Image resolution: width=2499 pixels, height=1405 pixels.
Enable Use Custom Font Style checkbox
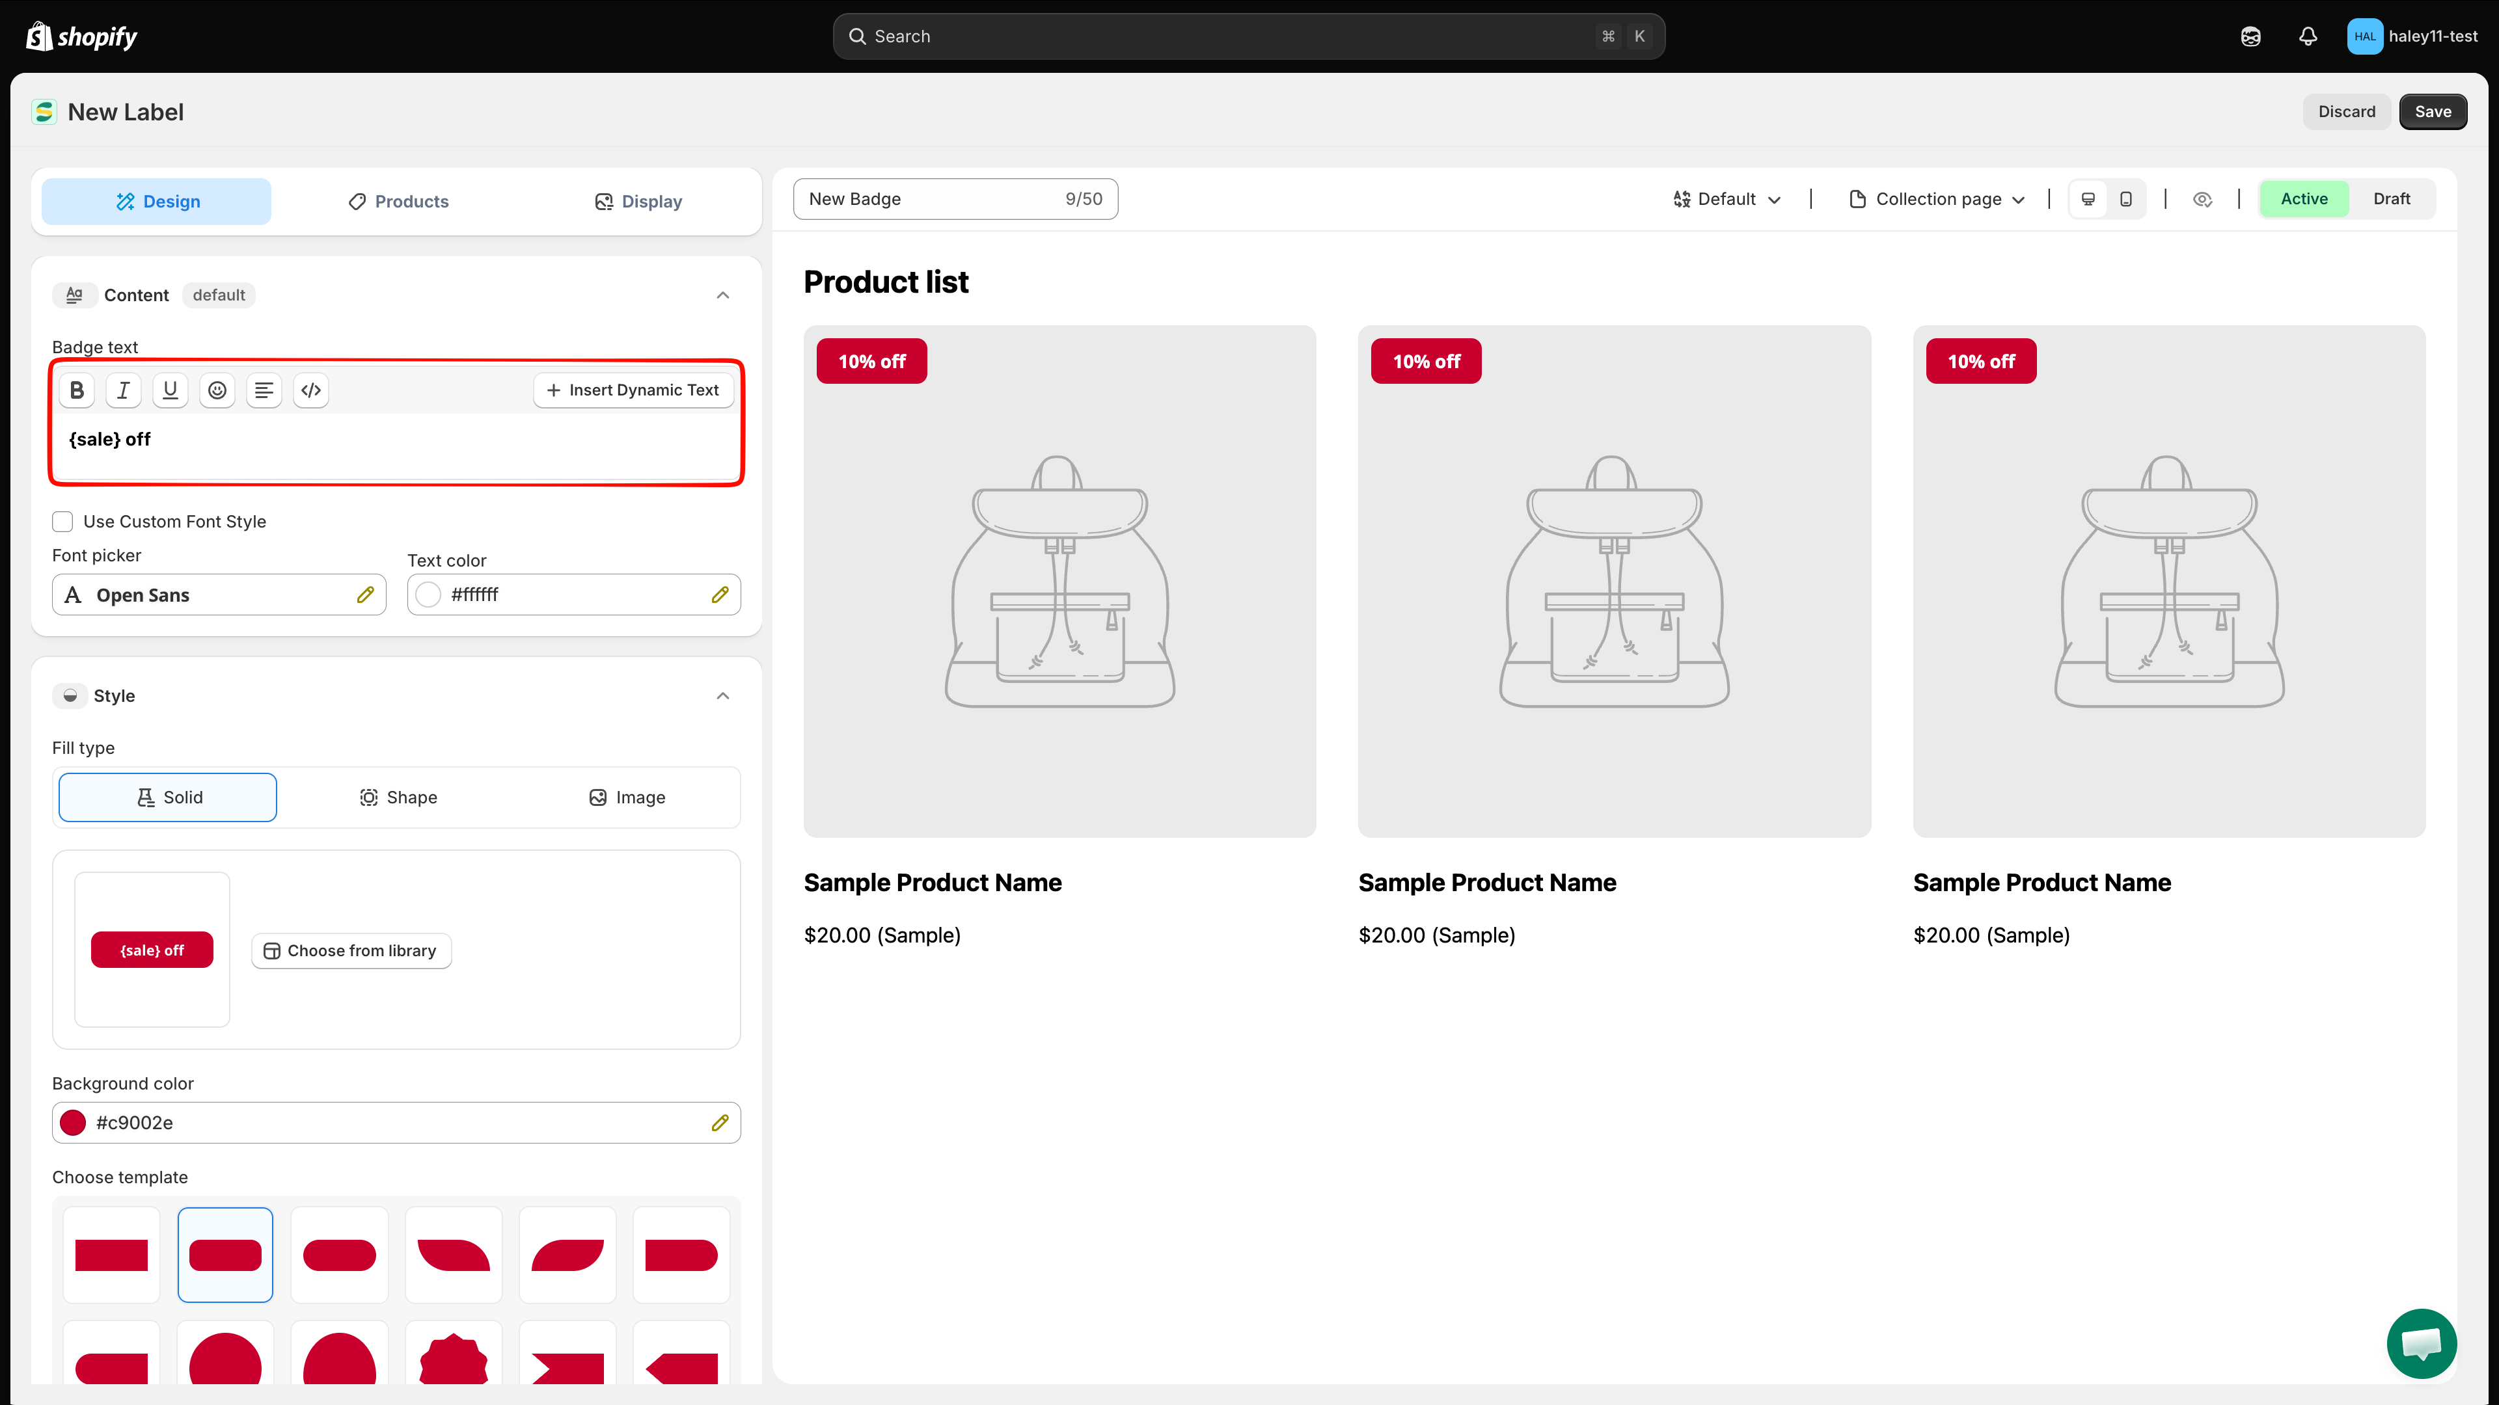(63, 522)
